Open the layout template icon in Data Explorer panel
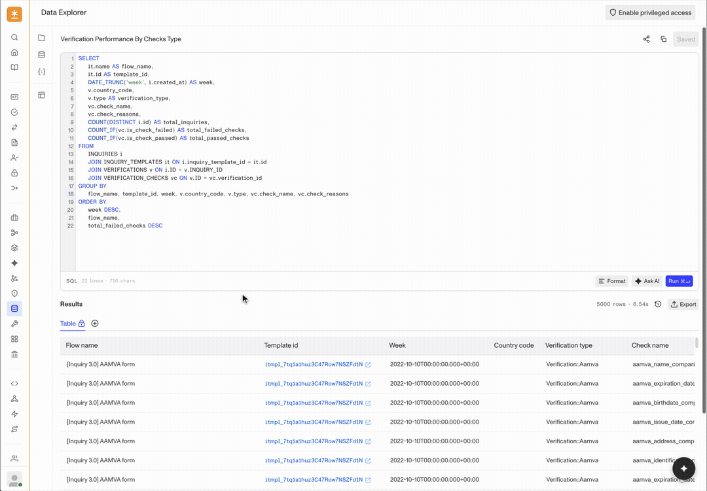This screenshot has width=707, height=491. pos(41,95)
